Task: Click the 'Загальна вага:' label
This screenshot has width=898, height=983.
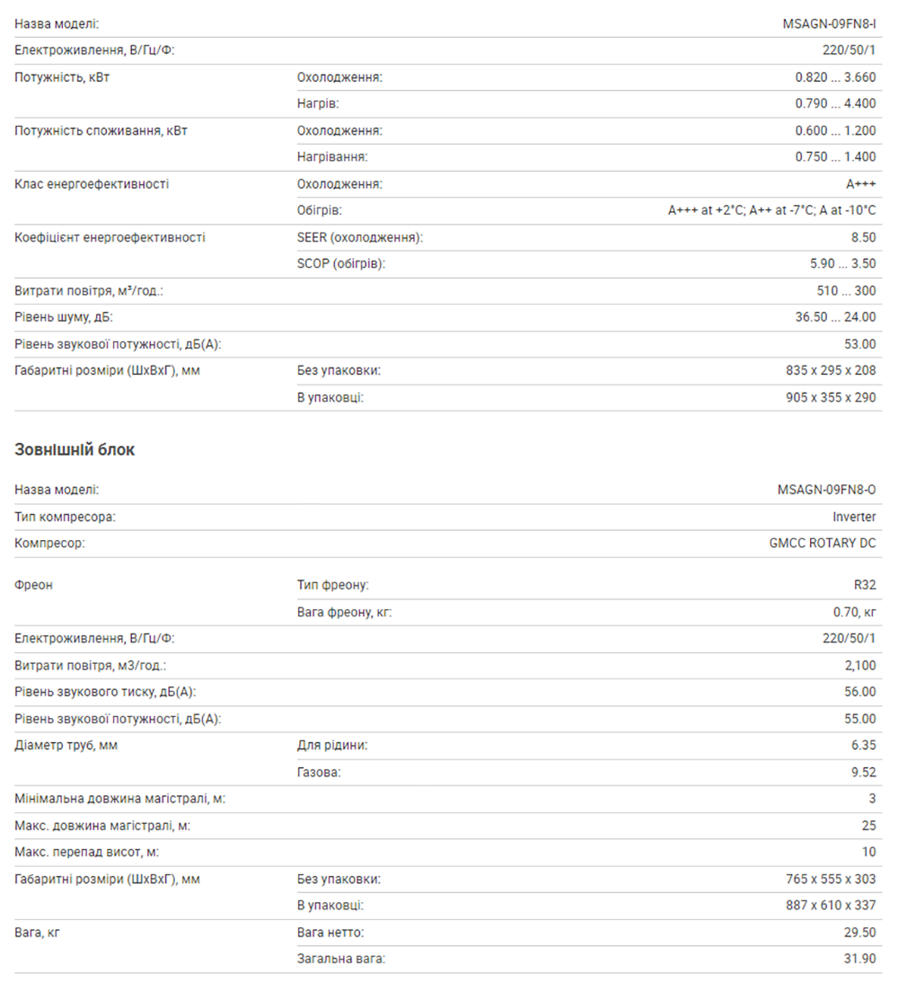Action: (341, 959)
